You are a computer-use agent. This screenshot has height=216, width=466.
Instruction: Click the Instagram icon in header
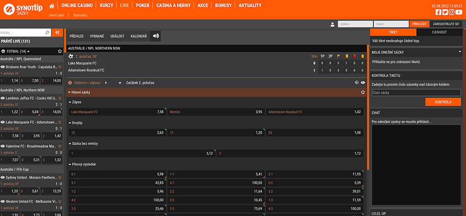coord(451,12)
